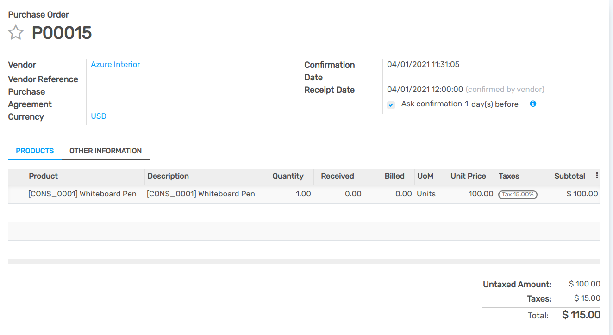613x335 pixels.
Task: Open the USD currency link
Action: point(99,116)
